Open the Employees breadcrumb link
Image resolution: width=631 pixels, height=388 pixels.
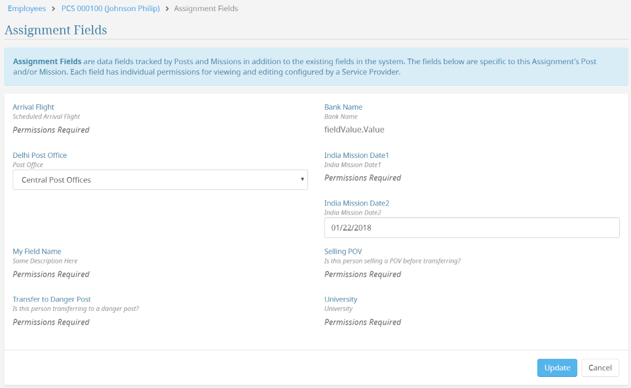pos(27,9)
